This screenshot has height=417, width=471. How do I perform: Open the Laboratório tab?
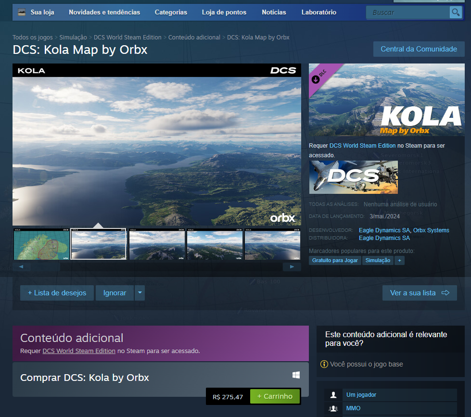click(x=318, y=13)
